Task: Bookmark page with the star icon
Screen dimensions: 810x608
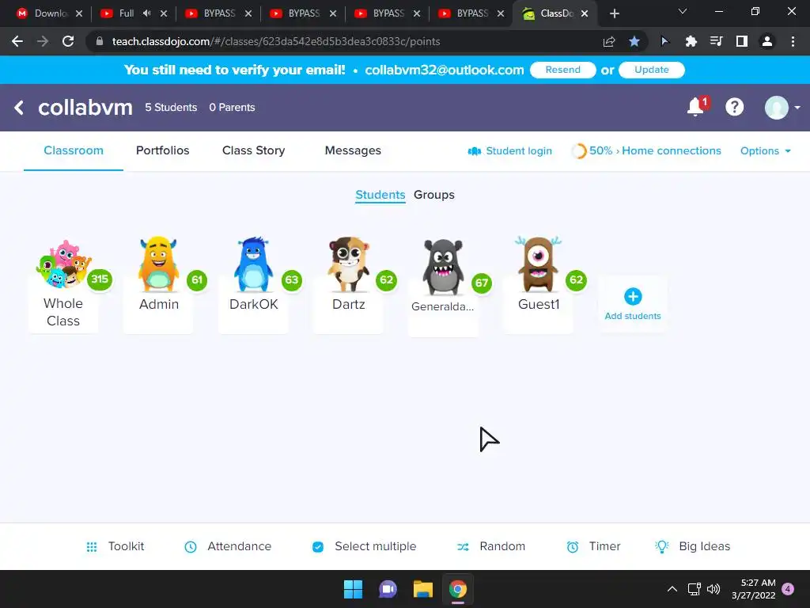Action: click(634, 41)
